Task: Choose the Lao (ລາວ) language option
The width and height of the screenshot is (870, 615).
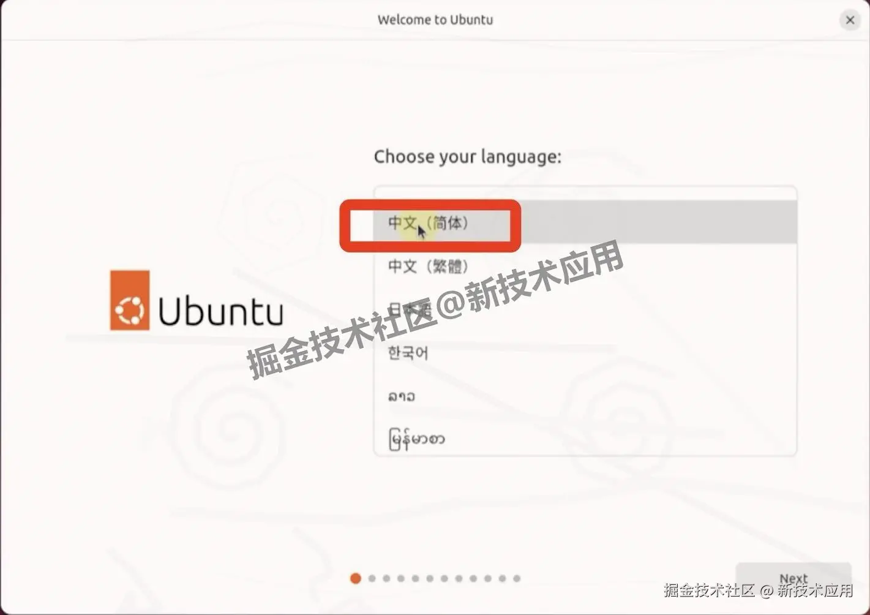Action: point(402,396)
